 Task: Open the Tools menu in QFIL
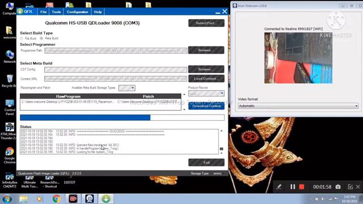[56, 12]
